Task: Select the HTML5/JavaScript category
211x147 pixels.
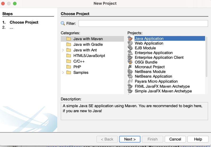Action: click(x=89, y=56)
